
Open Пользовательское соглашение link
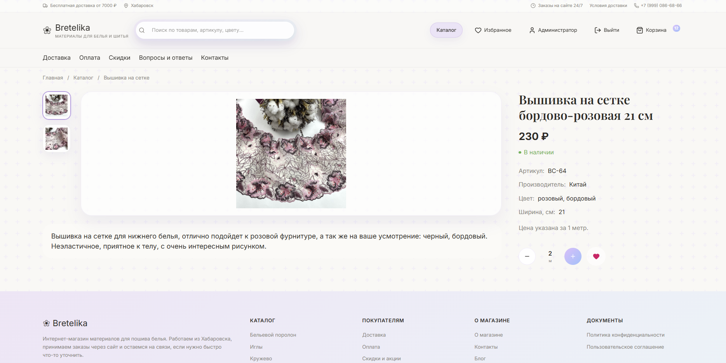pos(625,347)
